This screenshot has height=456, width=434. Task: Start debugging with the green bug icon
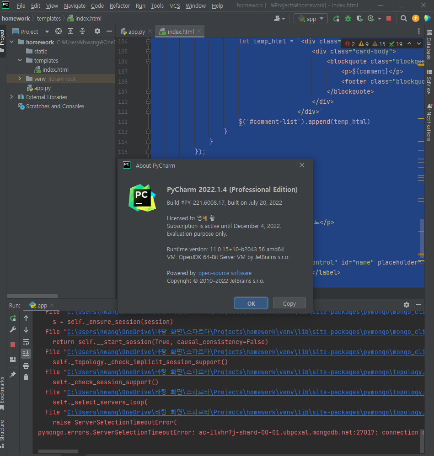point(348,19)
